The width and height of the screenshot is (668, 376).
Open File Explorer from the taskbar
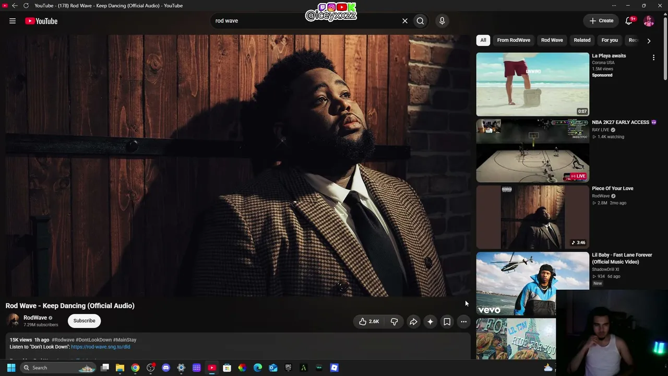click(120, 368)
